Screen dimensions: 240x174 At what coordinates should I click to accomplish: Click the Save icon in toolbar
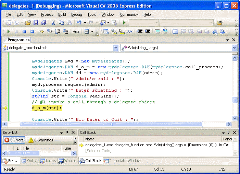point(36,23)
